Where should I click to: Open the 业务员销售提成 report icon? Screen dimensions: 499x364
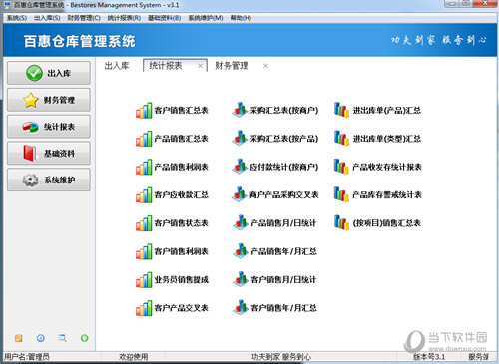[x=144, y=279]
